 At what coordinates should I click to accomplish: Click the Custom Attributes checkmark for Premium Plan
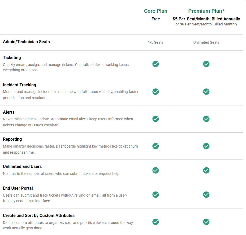(206, 222)
